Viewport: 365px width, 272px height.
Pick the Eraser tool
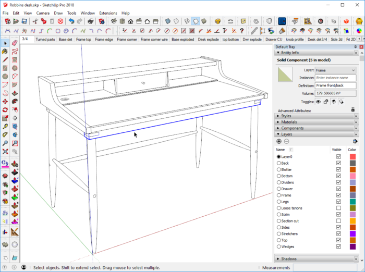pos(15,43)
